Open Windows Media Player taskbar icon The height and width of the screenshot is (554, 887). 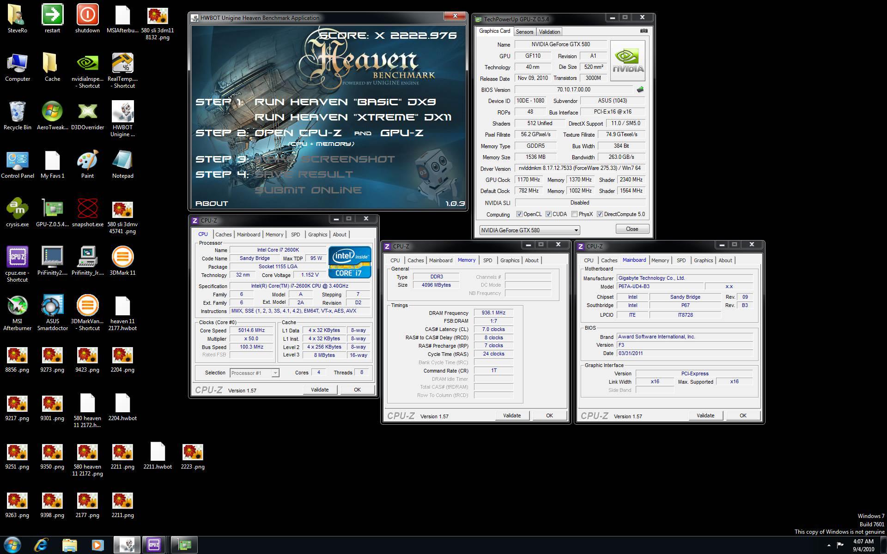[97, 545]
